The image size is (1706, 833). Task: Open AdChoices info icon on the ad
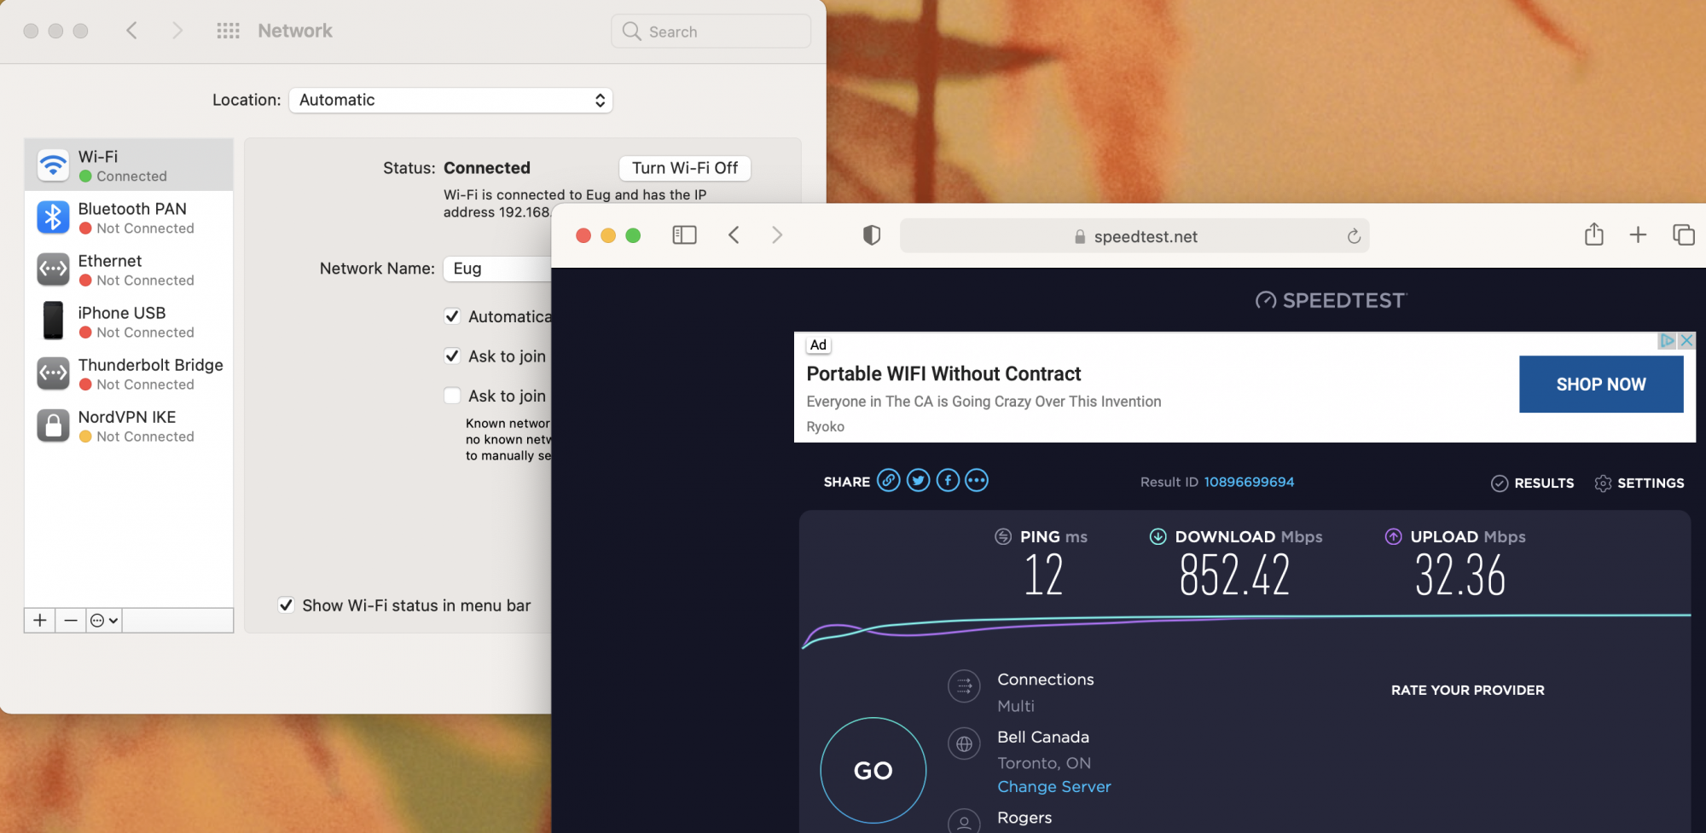pyautogui.click(x=1667, y=340)
